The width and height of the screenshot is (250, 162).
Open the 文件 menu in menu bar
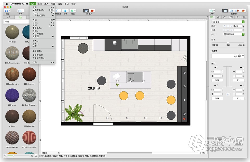pos(33,4)
